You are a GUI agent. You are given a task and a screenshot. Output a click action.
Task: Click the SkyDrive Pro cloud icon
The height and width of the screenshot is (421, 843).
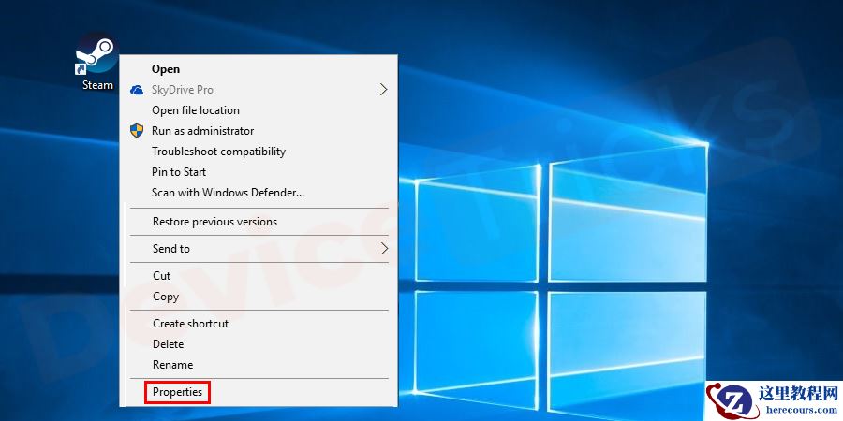point(137,90)
